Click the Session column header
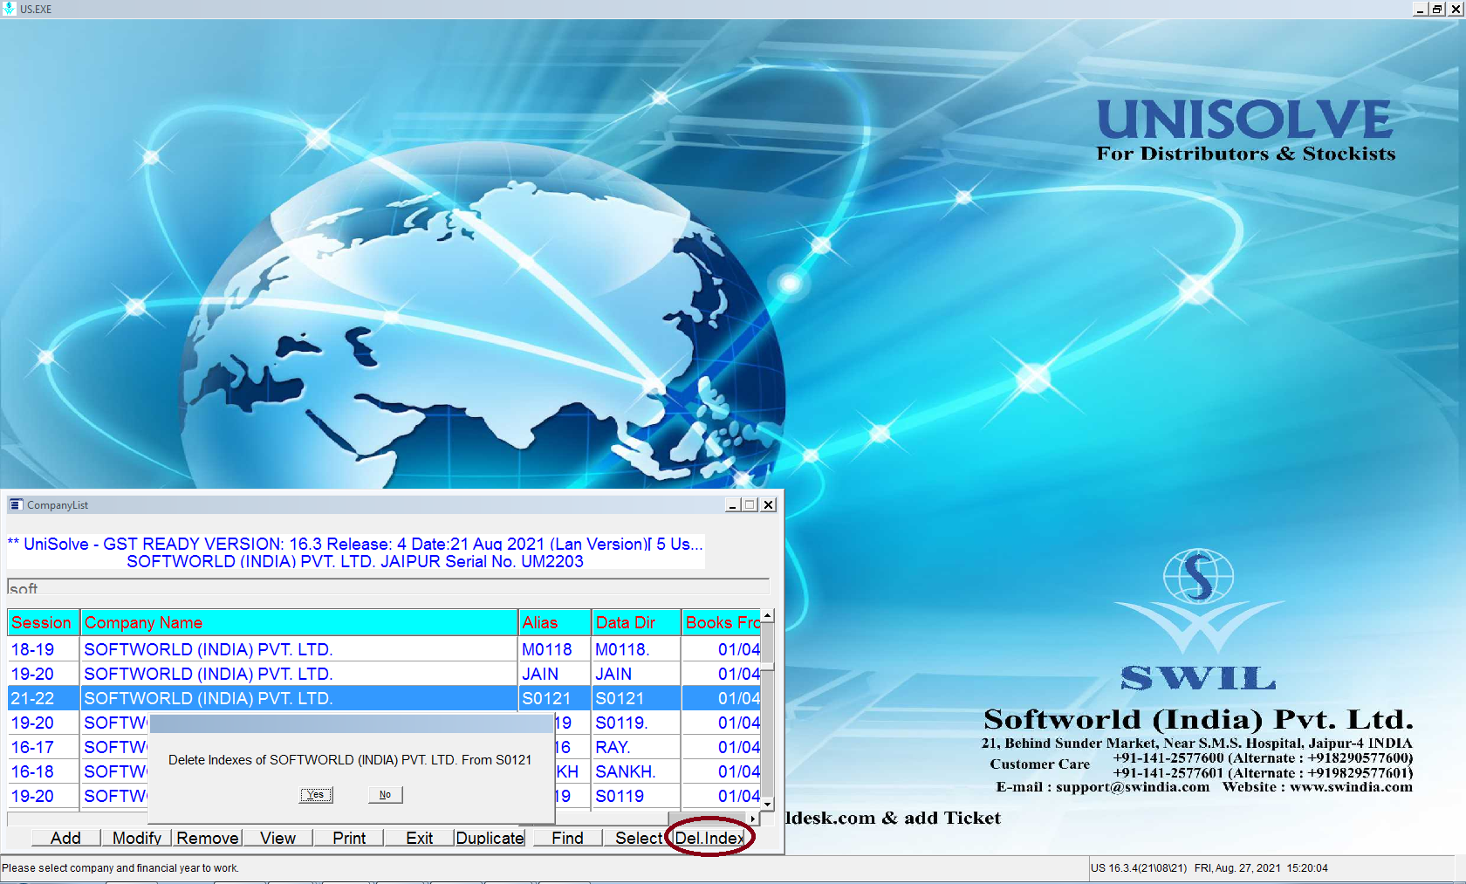 44,622
